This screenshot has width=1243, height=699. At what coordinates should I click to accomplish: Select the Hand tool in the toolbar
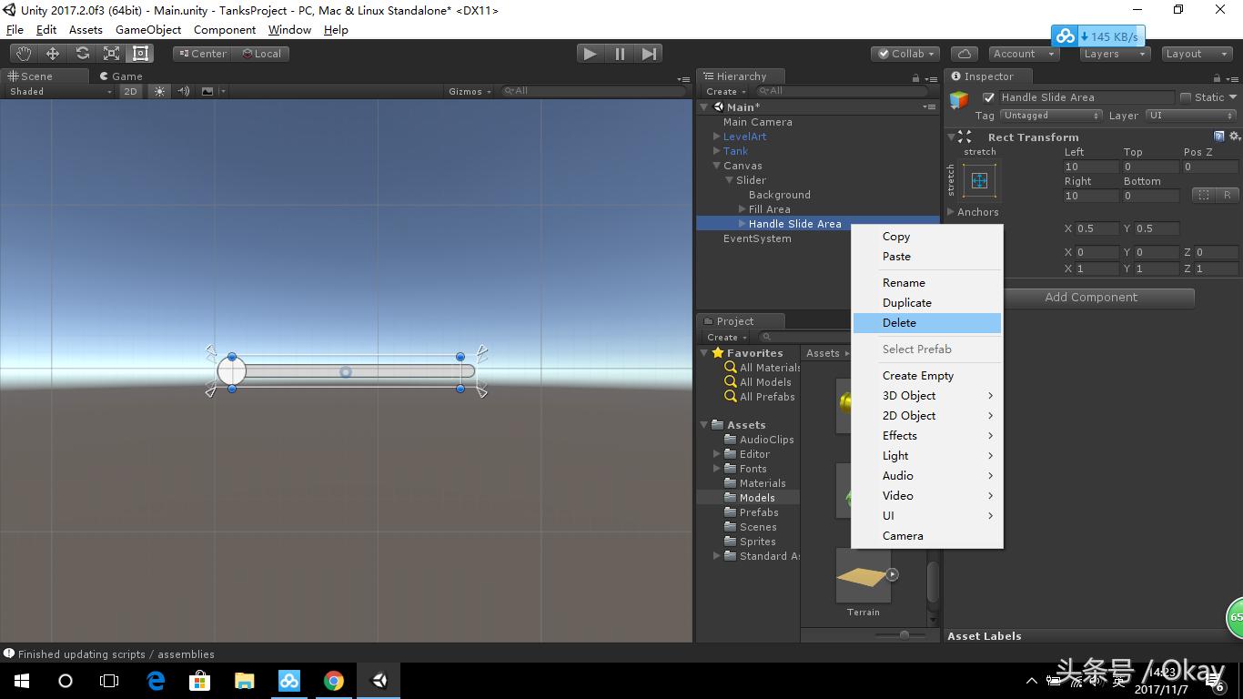tap(24, 52)
